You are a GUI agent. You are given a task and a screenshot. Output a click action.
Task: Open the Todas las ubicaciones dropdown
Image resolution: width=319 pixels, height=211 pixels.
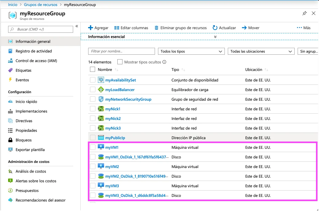tap(261, 51)
